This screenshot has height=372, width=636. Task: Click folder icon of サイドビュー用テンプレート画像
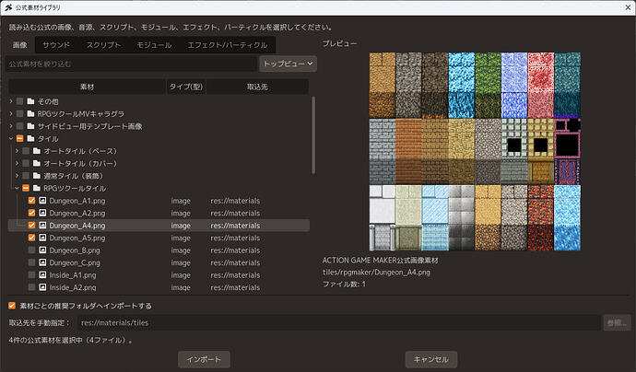[30, 126]
